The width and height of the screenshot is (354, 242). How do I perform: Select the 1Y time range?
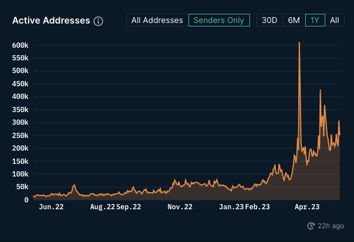coord(315,20)
